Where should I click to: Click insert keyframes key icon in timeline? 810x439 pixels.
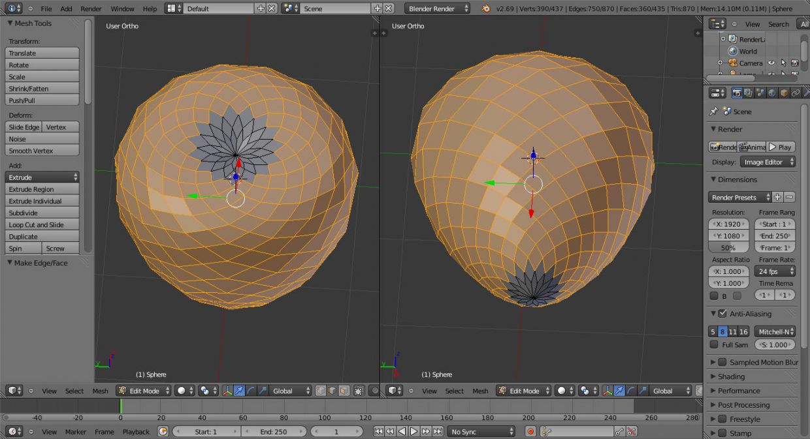coord(620,432)
